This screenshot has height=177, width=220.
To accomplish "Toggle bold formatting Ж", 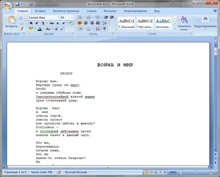I will click(x=31, y=23).
